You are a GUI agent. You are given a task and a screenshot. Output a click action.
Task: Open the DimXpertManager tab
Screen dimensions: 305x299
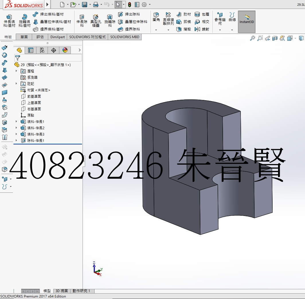tap(54, 50)
